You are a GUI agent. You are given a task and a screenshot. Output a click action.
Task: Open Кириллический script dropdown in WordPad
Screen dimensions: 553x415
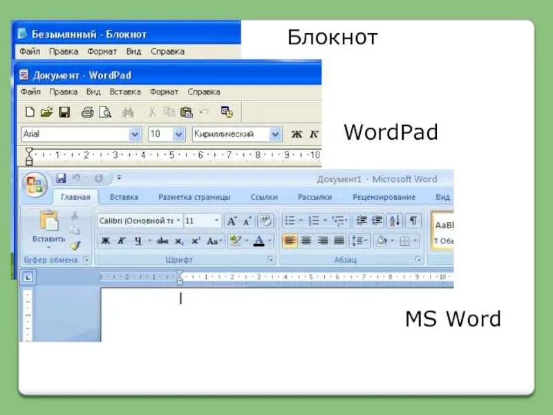pyautogui.click(x=274, y=134)
